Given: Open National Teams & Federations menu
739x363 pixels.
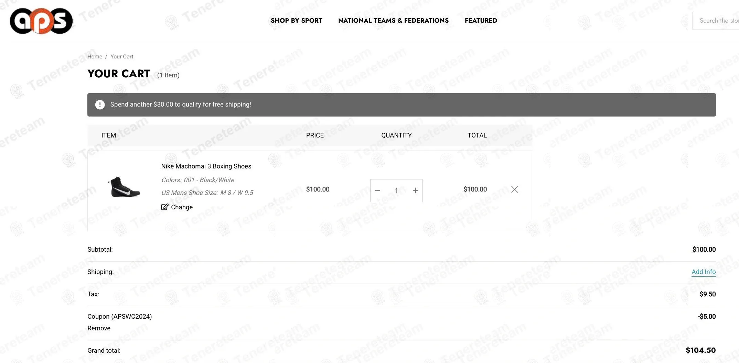Looking at the screenshot, I should [393, 21].
